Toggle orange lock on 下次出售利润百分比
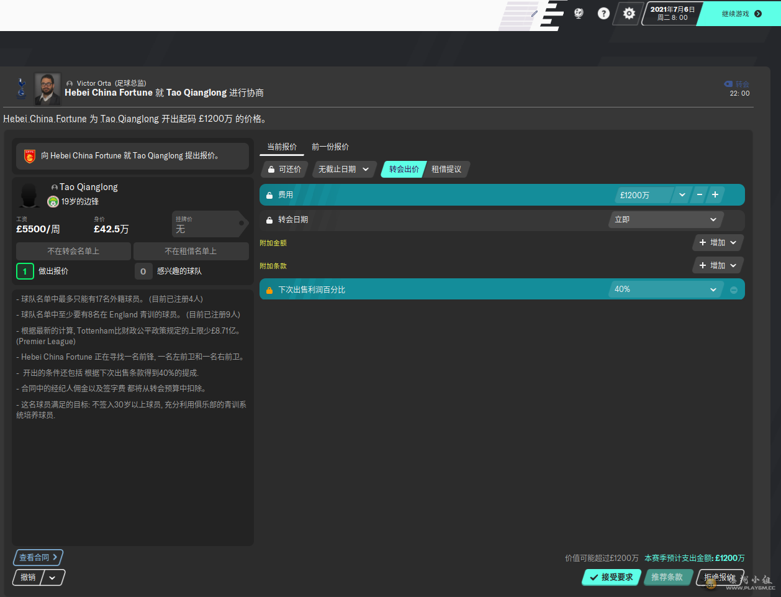Screen dimensions: 781x597 (269, 290)
